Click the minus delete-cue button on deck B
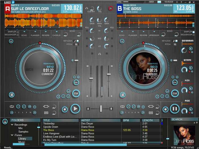The width and height of the screenshot is (199, 149). 167,91
